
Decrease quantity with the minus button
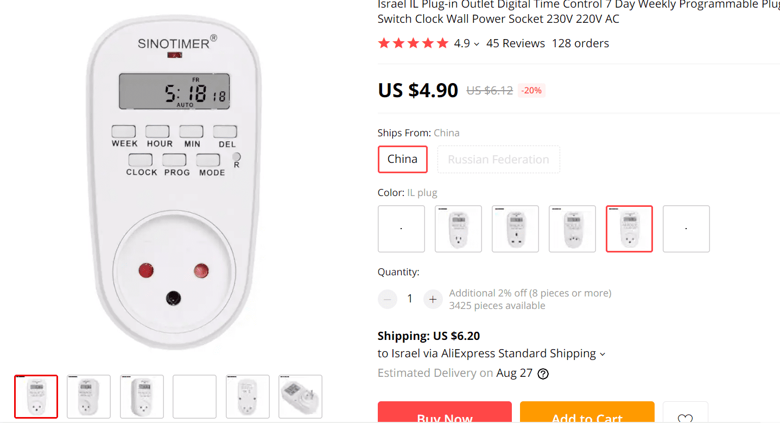tap(388, 299)
